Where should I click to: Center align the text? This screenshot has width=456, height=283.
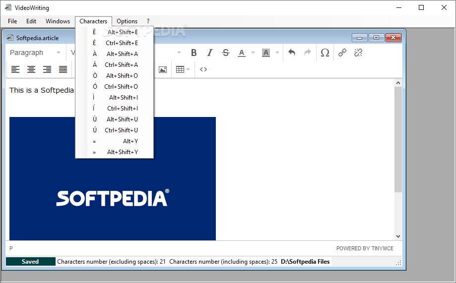pos(31,69)
